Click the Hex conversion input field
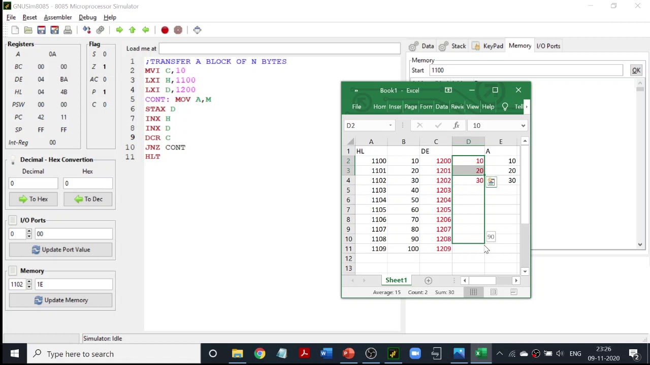Image resolution: width=650 pixels, height=365 pixels. (88, 184)
